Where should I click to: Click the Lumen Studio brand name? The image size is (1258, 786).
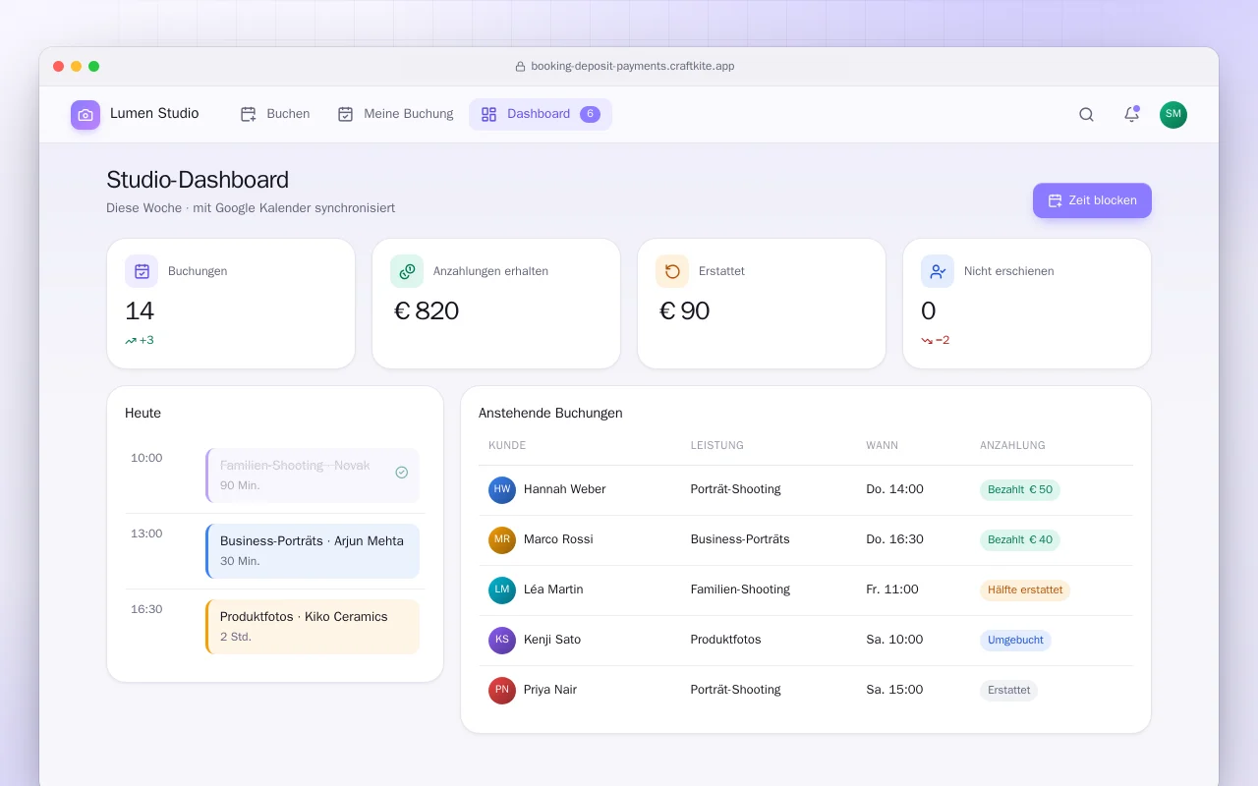pyautogui.click(x=154, y=114)
